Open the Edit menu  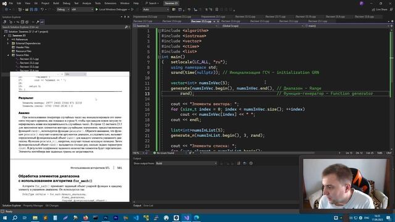click(x=19, y=3)
